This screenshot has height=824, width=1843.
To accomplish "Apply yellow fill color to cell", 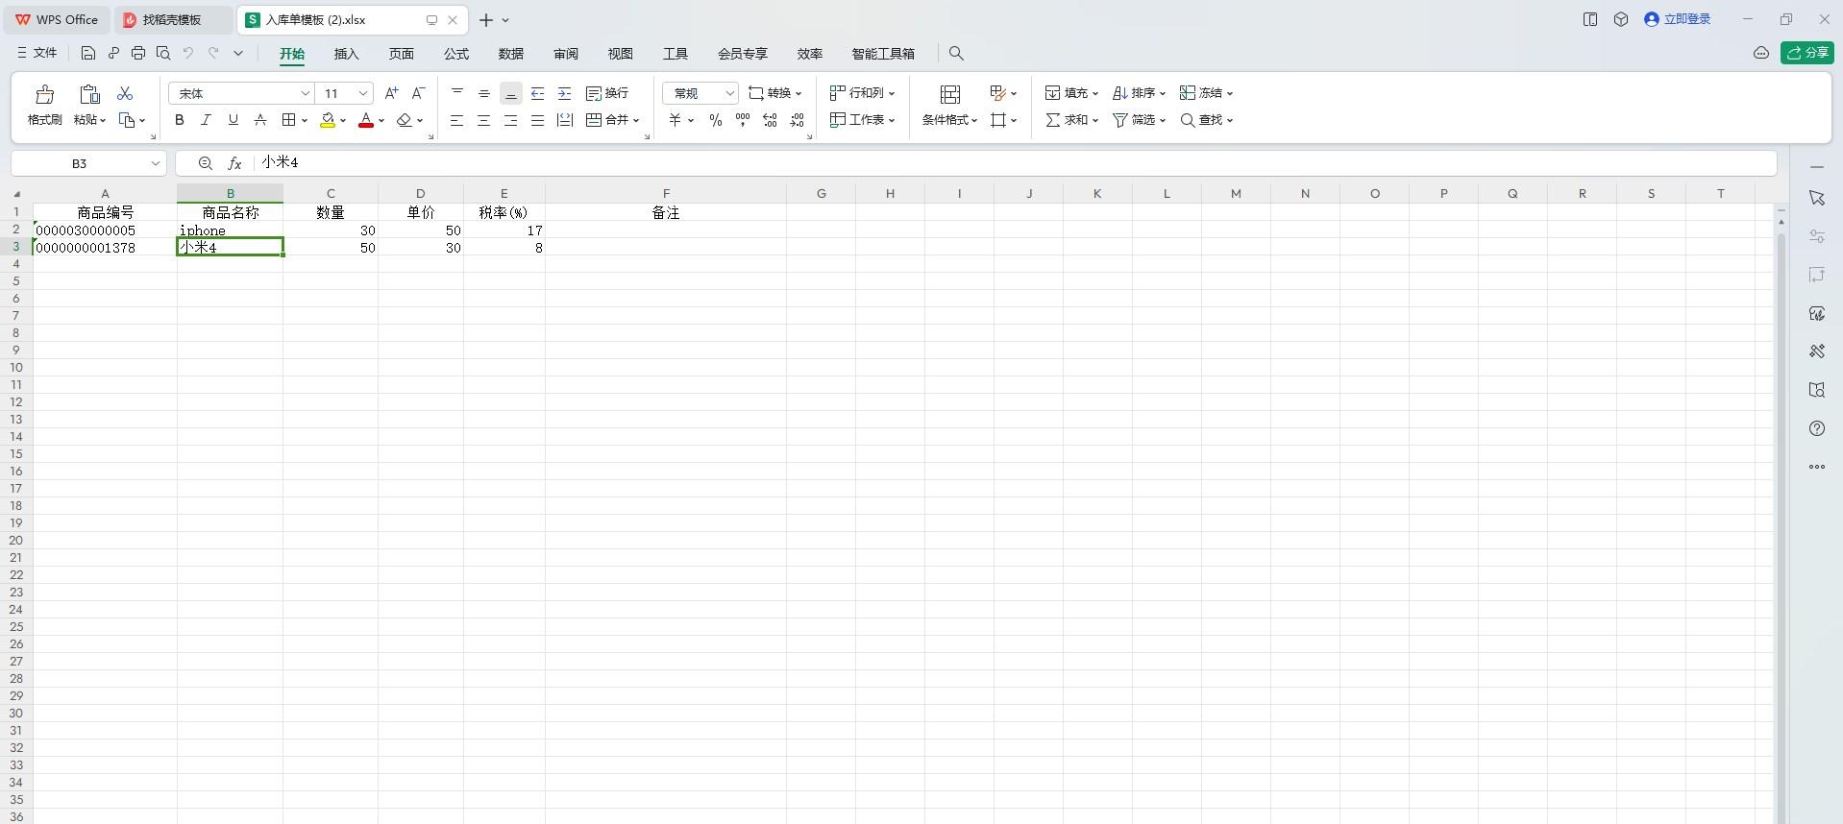I will click(x=328, y=120).
